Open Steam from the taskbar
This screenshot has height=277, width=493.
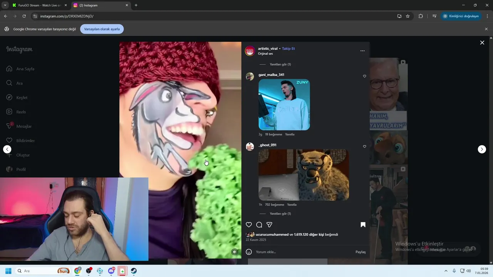[x=134, y=271]
